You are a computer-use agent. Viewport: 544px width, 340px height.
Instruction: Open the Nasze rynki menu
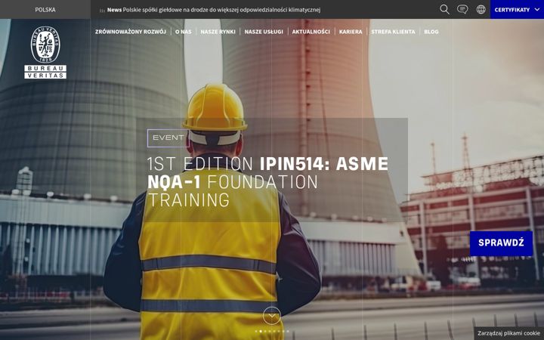tap(218, 32)
